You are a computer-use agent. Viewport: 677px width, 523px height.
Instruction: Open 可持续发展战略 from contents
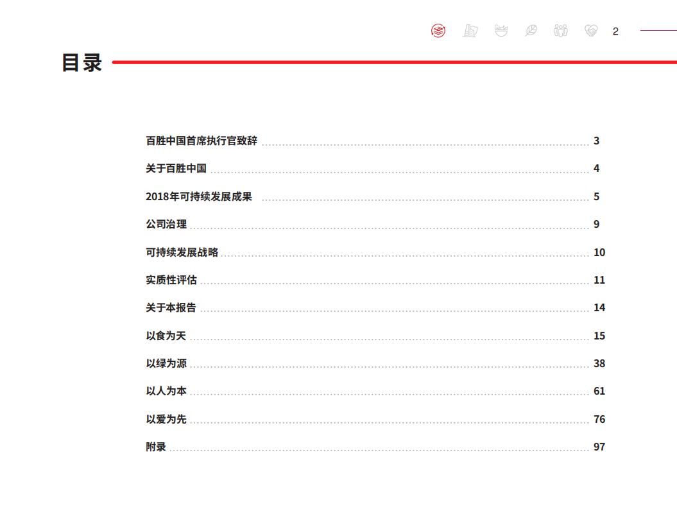click(182, 252)
